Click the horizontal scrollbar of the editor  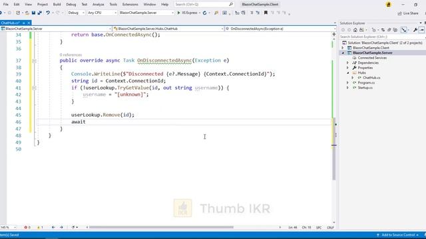pyautogui.click(x=161, y=227)
